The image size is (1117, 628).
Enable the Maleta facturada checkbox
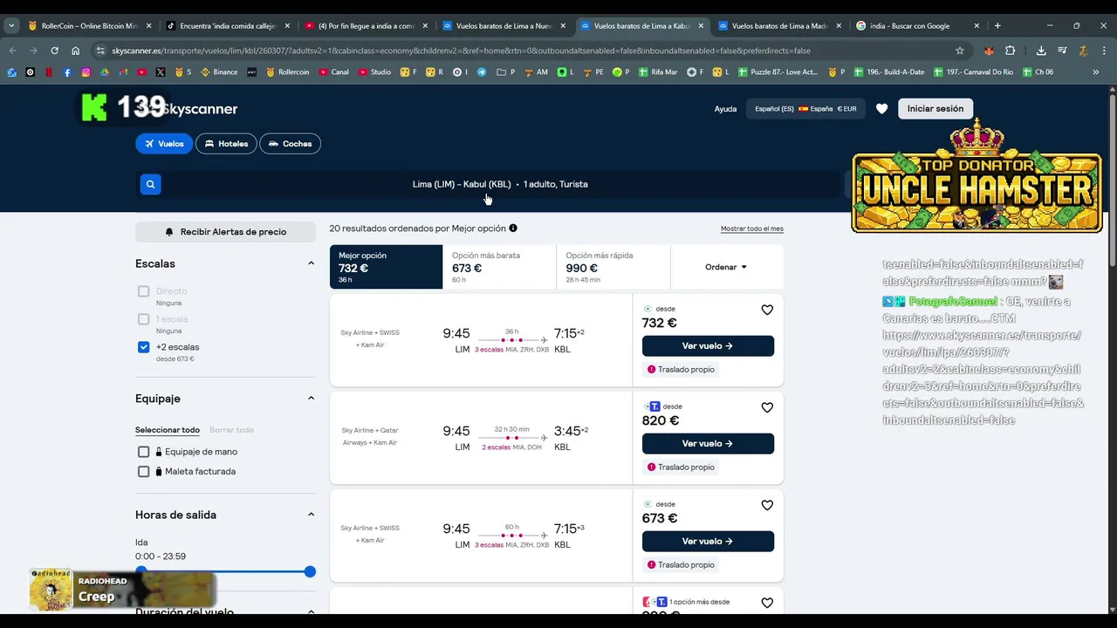point(144,471)
